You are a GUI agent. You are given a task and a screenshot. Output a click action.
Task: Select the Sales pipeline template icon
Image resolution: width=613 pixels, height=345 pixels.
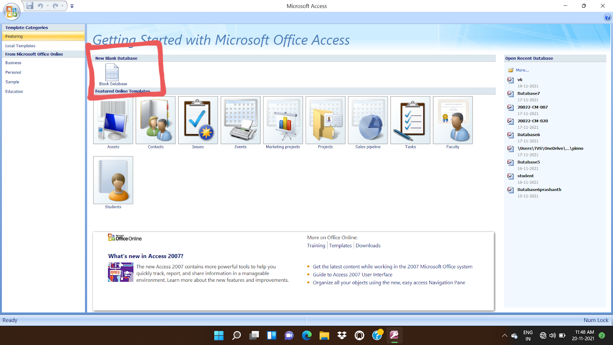(368, 120)
